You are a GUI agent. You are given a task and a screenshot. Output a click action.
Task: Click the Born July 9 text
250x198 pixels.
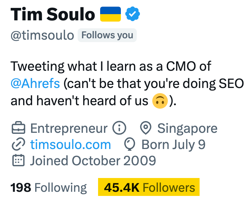[173, 145]
